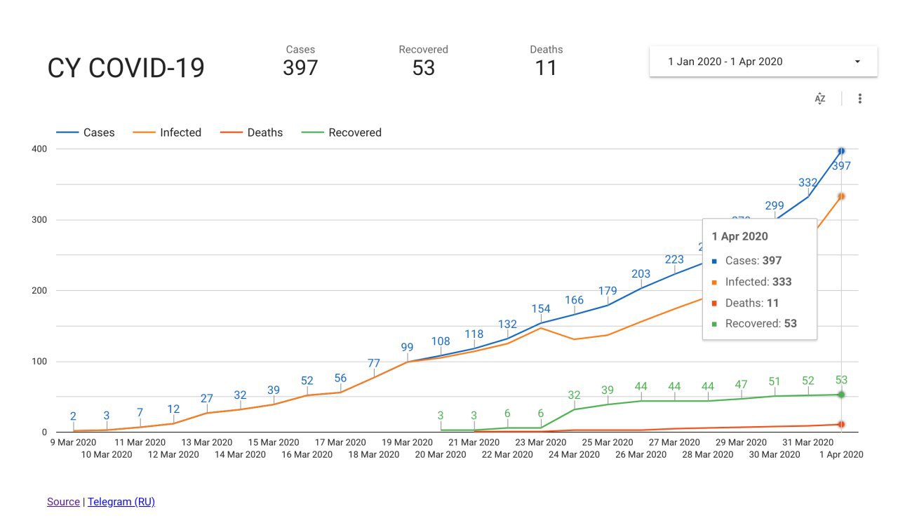Toggle the Infected legend series
This screenshot has width=898, height=525.
pyautogui.click(x=167, y=132)
